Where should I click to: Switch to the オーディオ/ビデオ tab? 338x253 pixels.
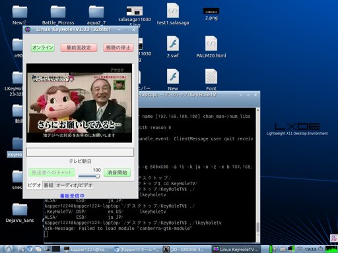(74, 185)
